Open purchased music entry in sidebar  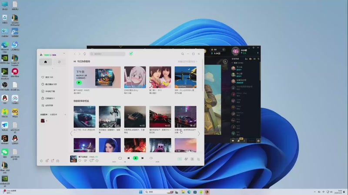pyautogui.click(x=48, y=98)
